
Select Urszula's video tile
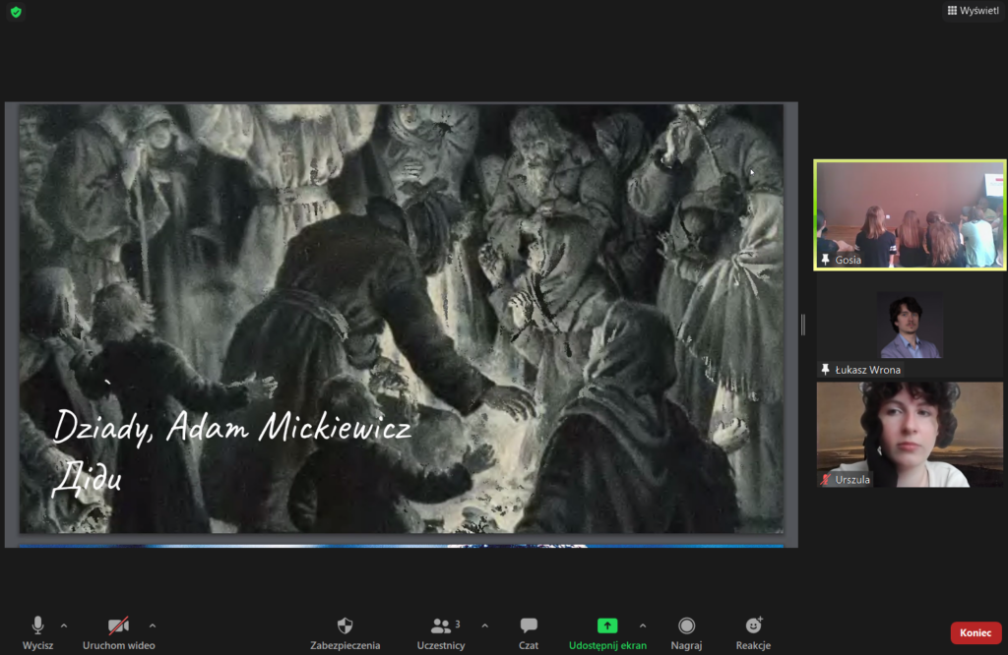tap(909, 434)
